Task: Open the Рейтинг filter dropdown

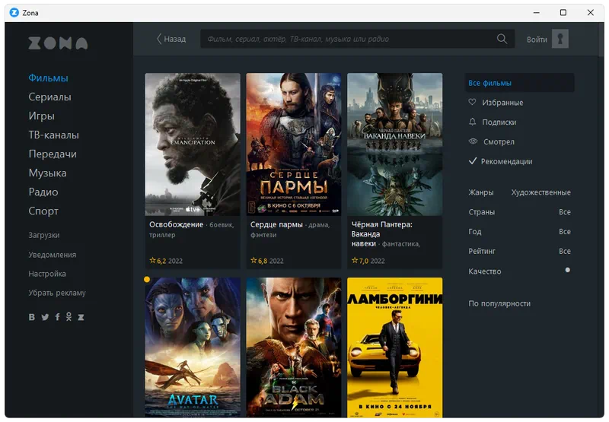Action: (x=519, y=251)
